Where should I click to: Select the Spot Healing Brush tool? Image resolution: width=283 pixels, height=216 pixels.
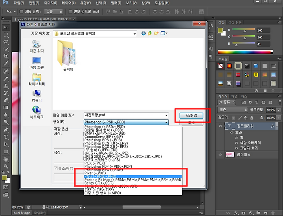point(6,71)
